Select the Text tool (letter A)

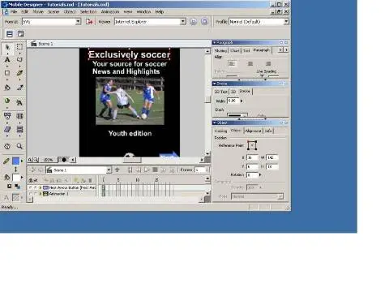point(7,60)
